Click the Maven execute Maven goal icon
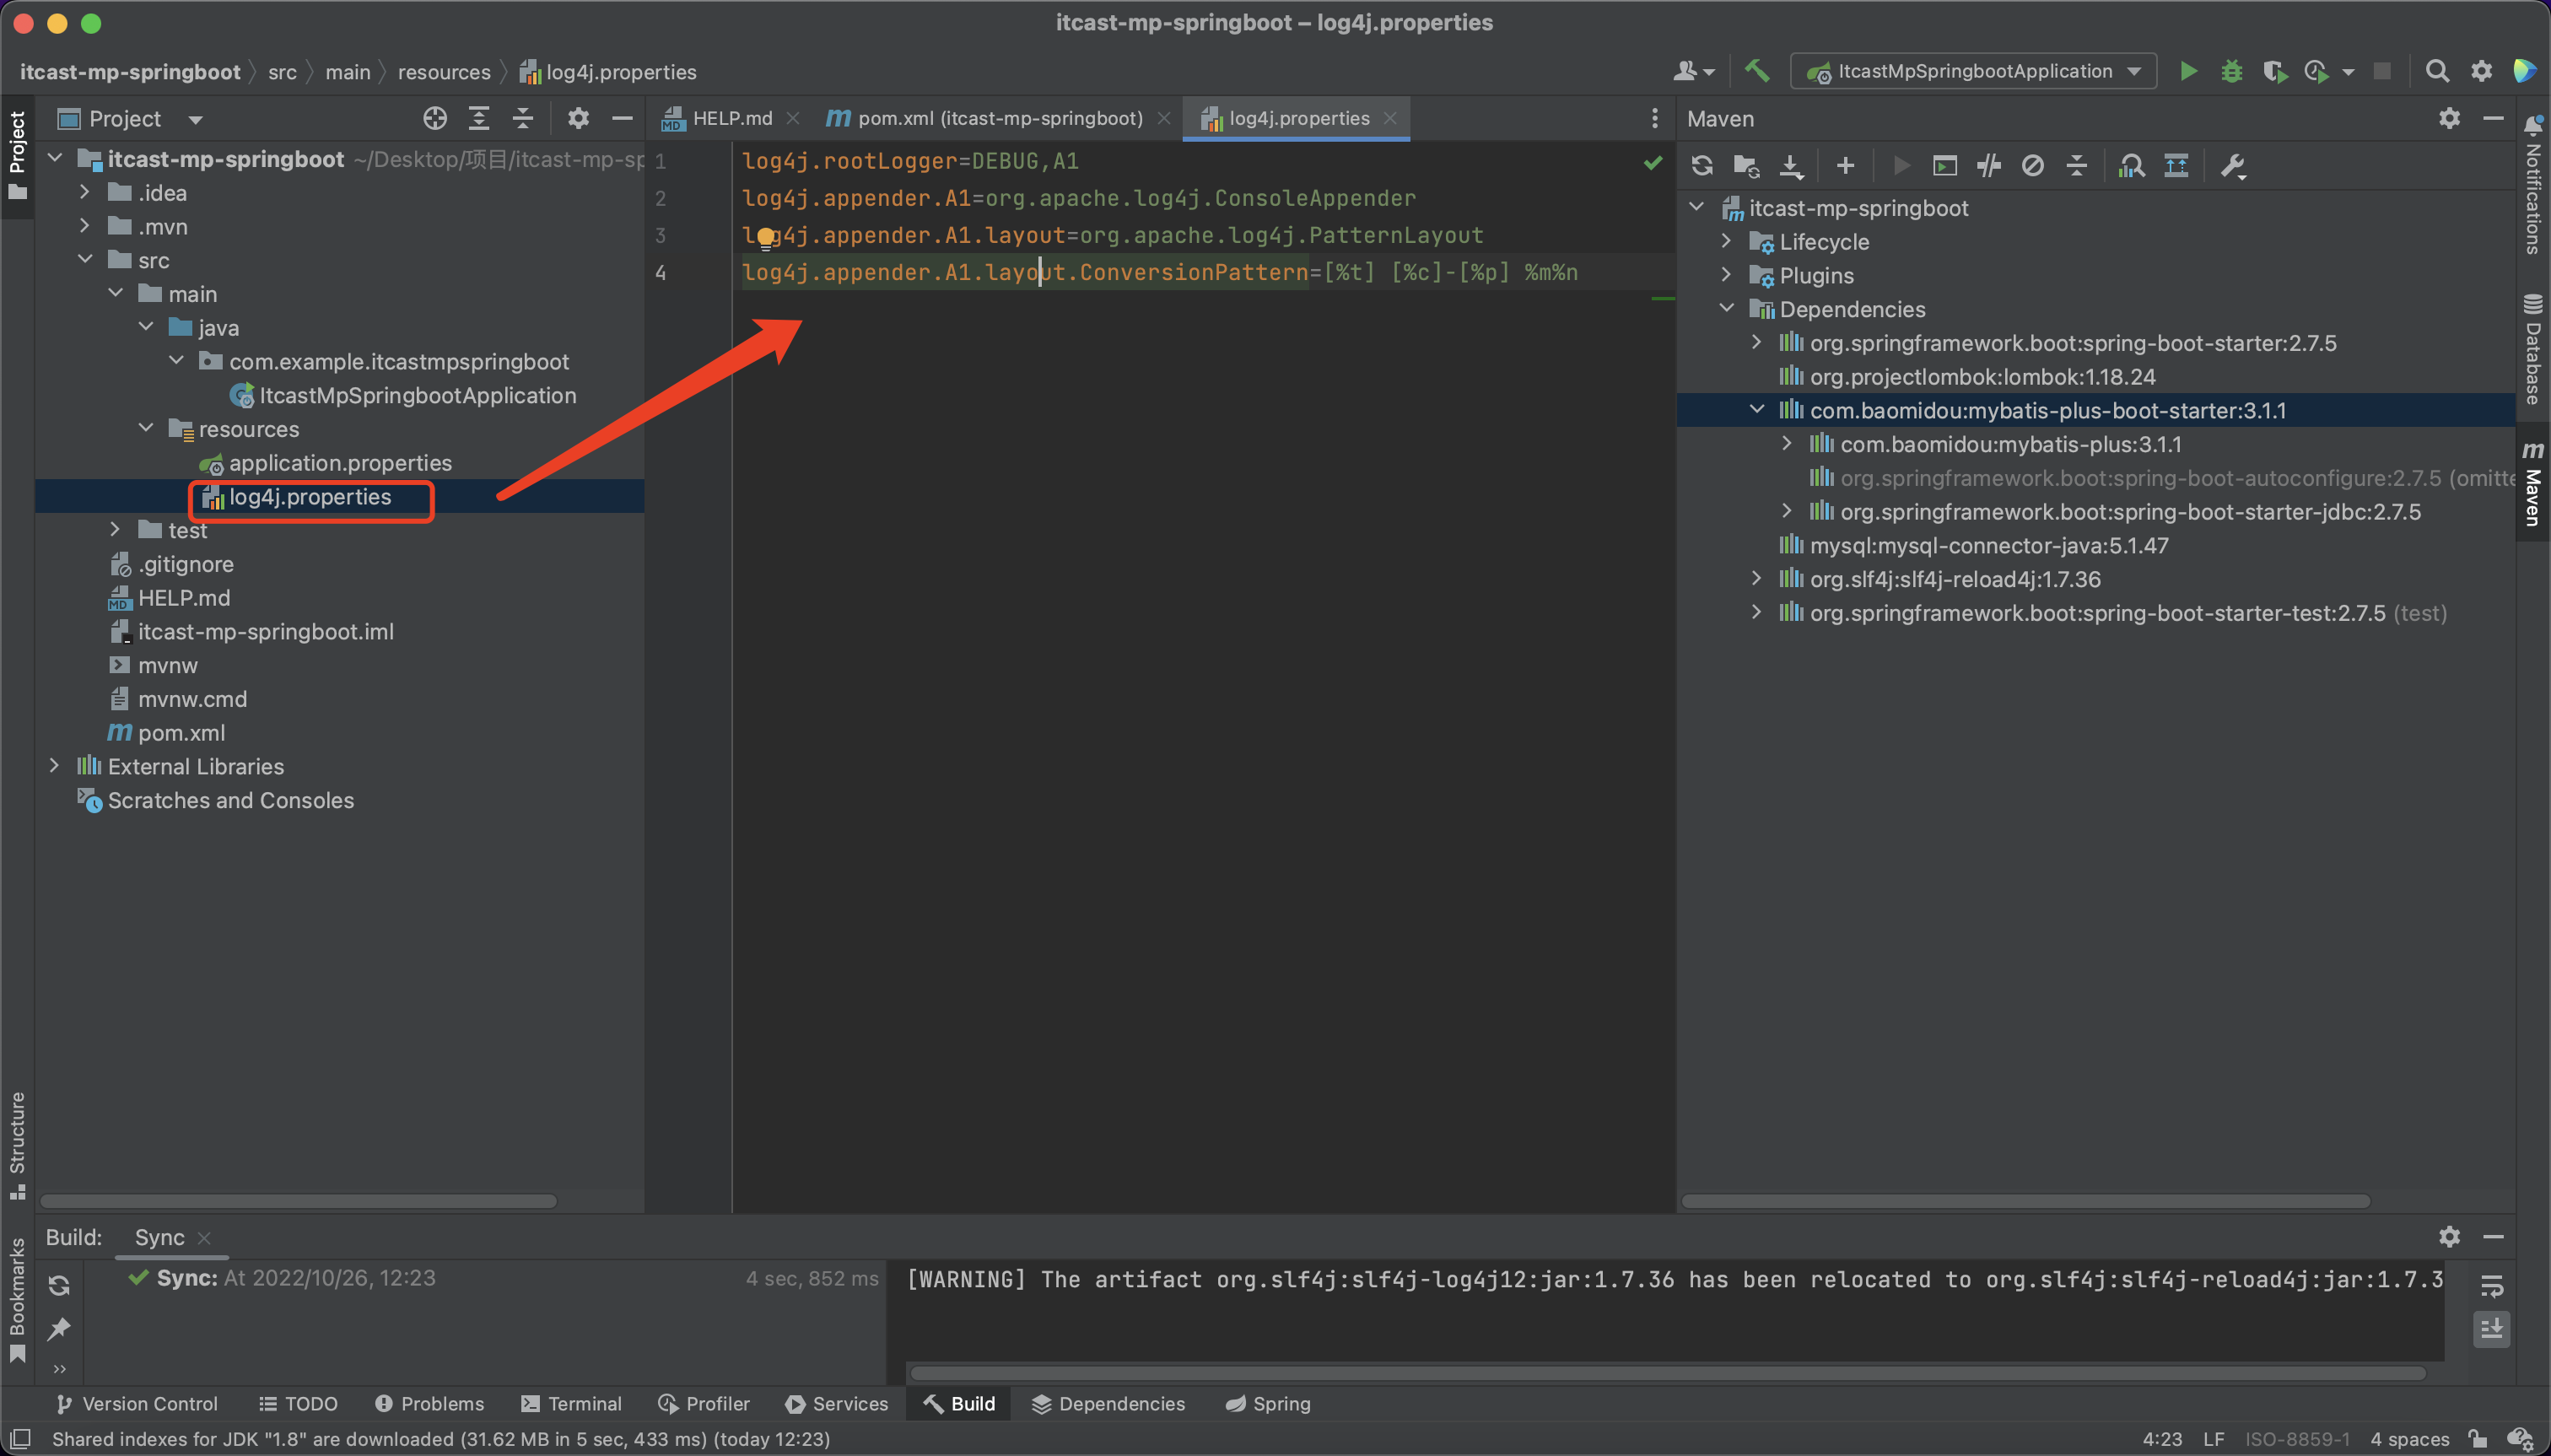 coord(1943,166)
